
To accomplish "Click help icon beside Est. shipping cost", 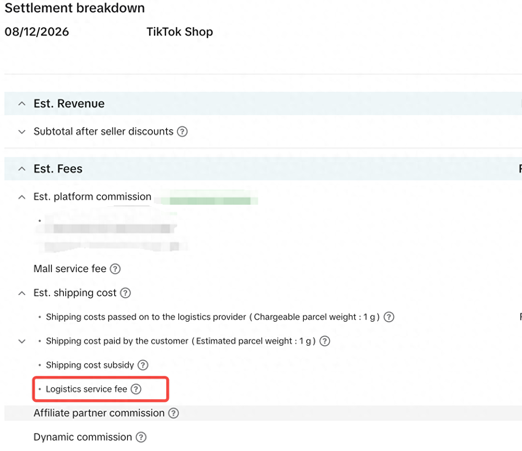I will [x=125, y=293].
